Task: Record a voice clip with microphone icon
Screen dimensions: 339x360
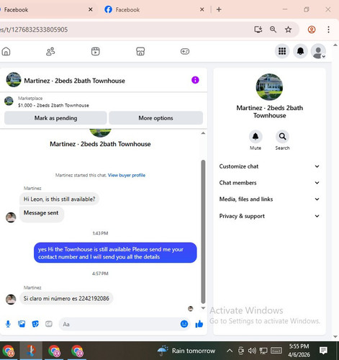Action: pyautogui.click(x=8, y=324)
